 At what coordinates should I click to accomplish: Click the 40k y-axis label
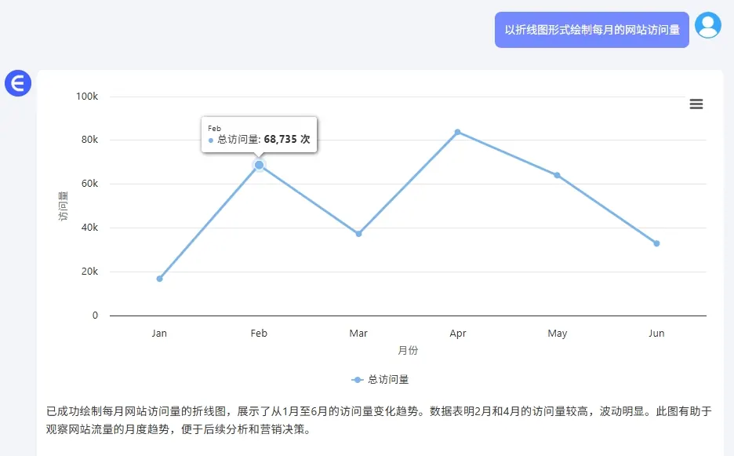coord(90,228)
